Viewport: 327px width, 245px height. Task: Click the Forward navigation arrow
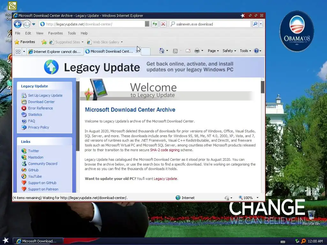pos(27,24)
